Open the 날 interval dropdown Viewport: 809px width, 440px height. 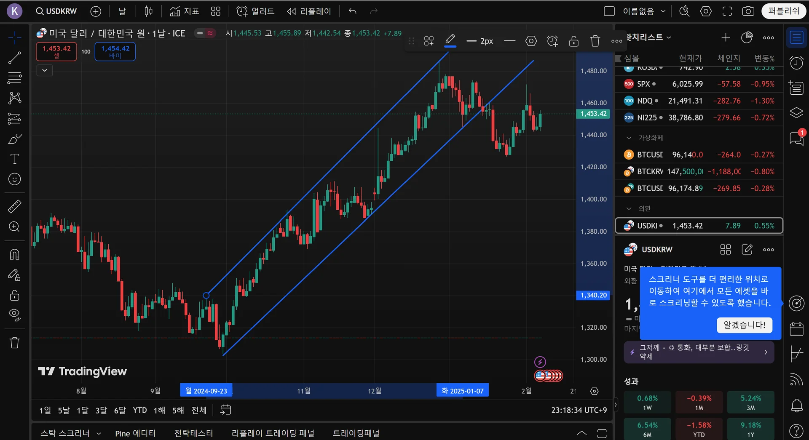[x=122, y=11]
